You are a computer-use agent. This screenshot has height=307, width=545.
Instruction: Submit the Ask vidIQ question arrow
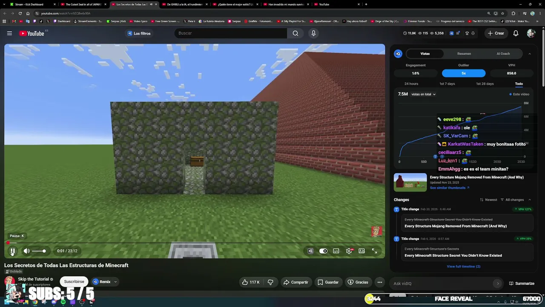tap(497, 284)
